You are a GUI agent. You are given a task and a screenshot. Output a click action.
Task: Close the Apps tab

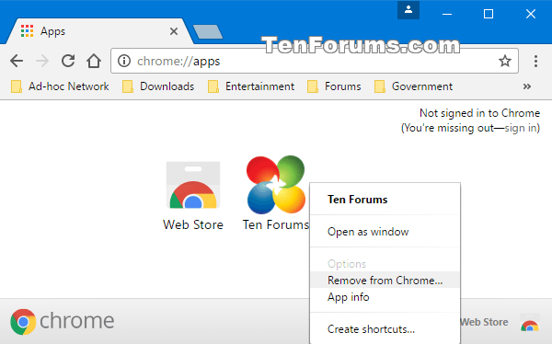click(x=174, y=31)
